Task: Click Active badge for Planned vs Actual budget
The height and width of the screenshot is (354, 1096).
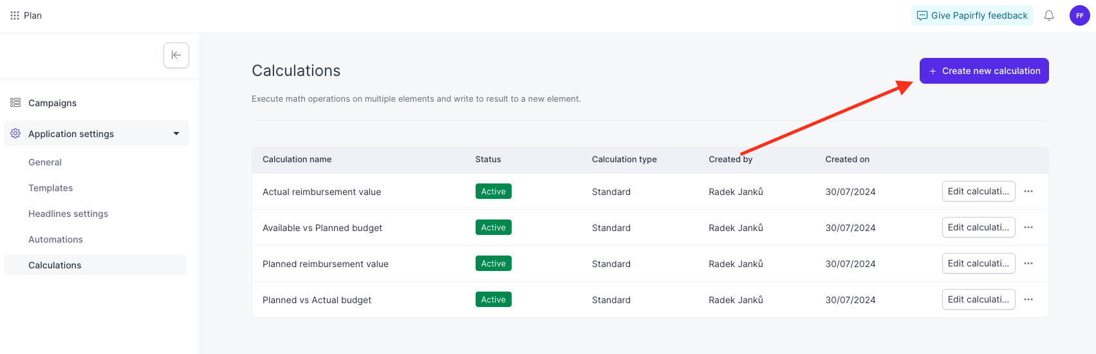Action: [x=494, y=299]
